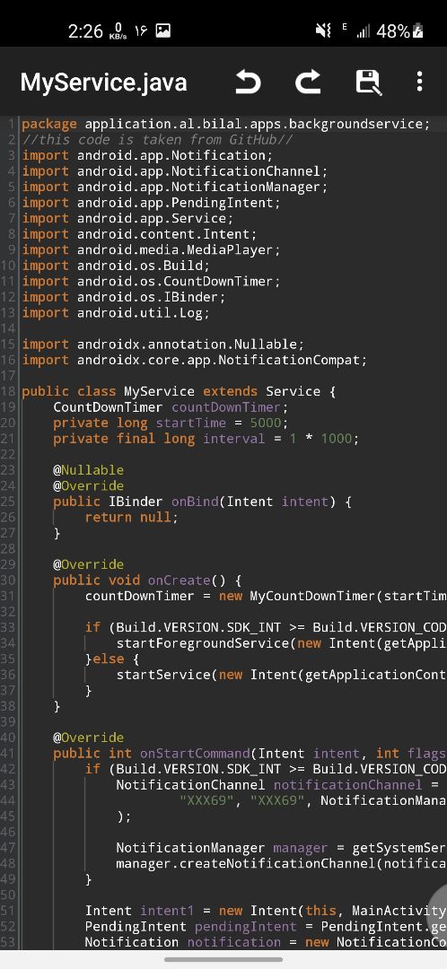The width and height of the screenshot is (447, 969).
Task: Place cursor in GitHub comment line
Action: click(x=158, y=140)
